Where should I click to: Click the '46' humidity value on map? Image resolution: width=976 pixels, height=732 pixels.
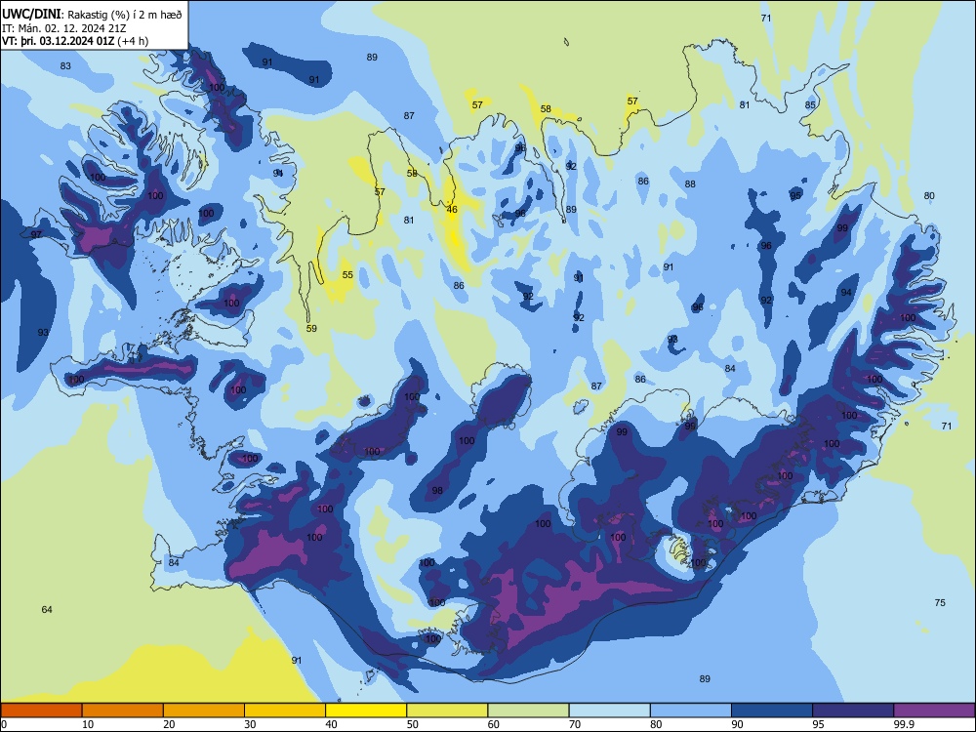(x=452, y=209)
